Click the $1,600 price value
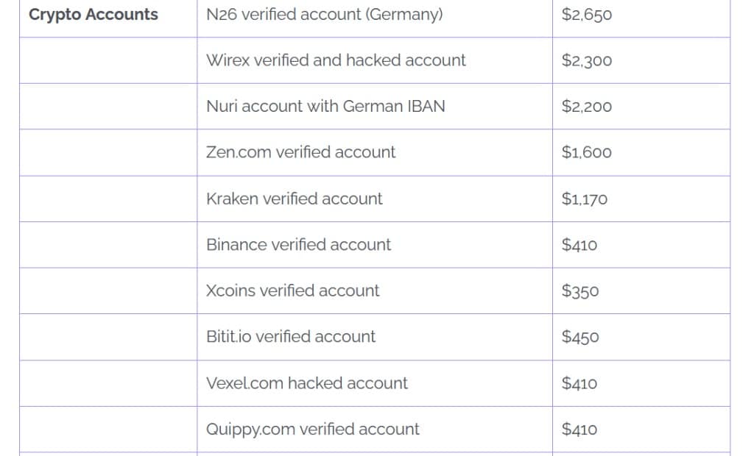 point(587,152)
